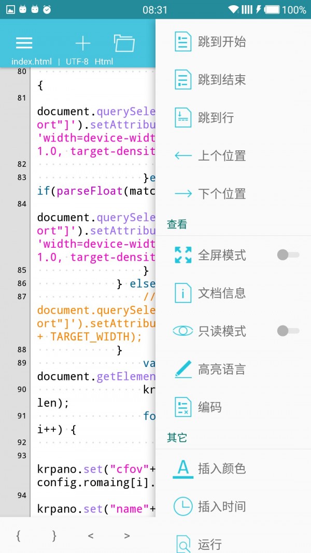
Task: Open a file via the folder icon
Action: tap(124, 43)
